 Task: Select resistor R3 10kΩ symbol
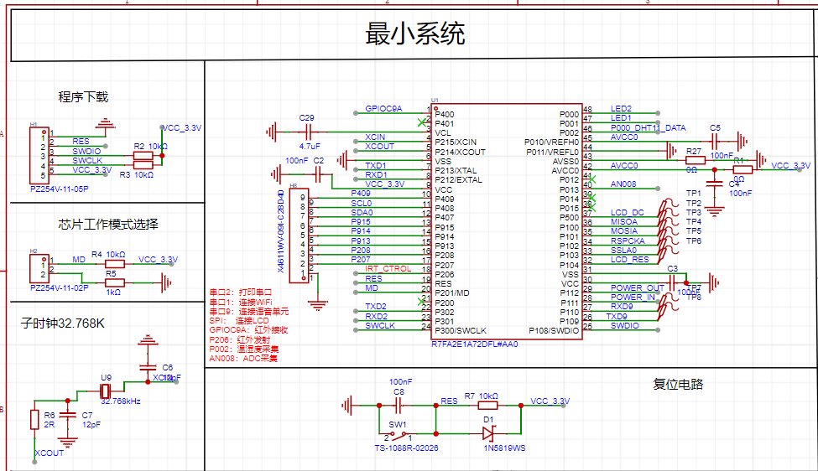(x=143, y=165)
